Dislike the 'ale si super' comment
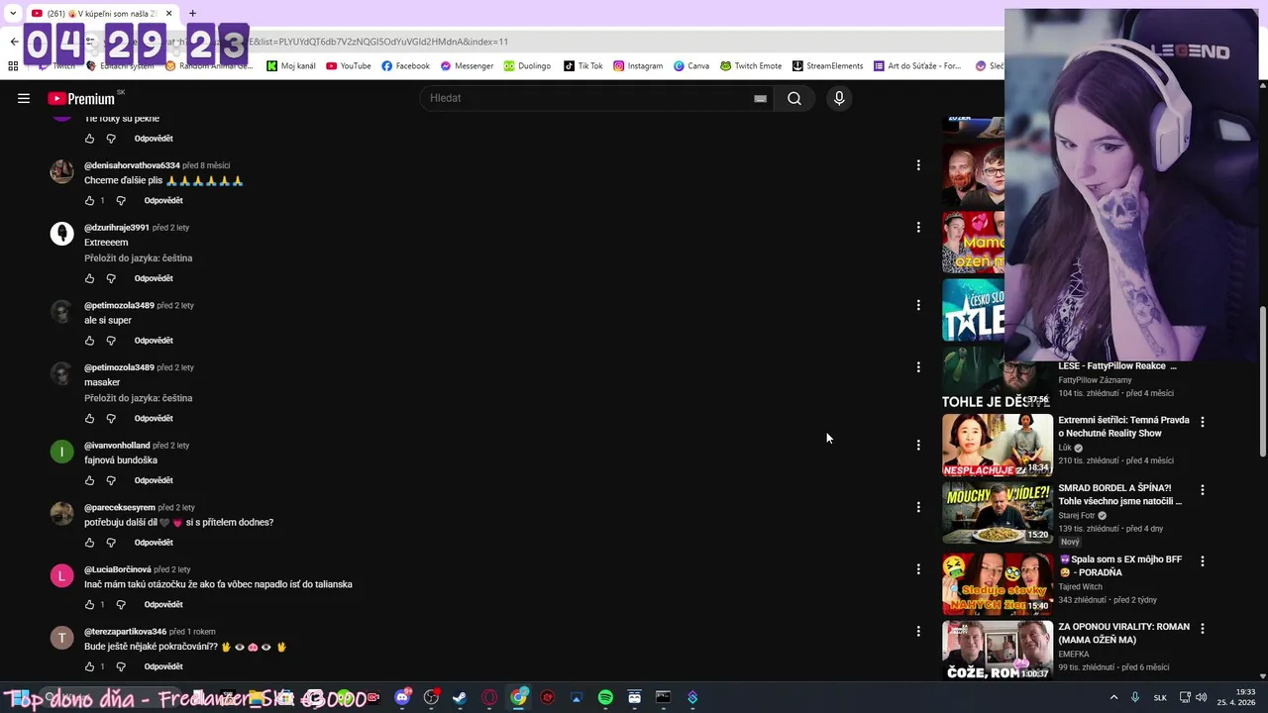The width and height of the screenshot is (1268, 713). 111,341
